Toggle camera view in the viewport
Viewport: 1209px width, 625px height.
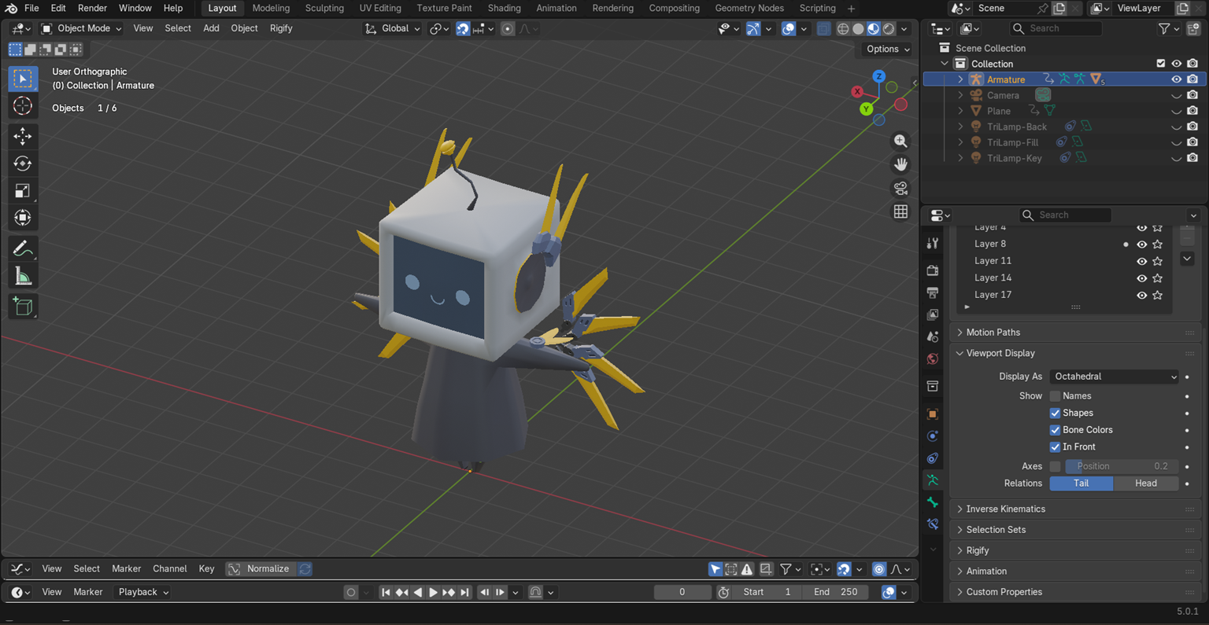pyautogui.click(x=900, y=188)
